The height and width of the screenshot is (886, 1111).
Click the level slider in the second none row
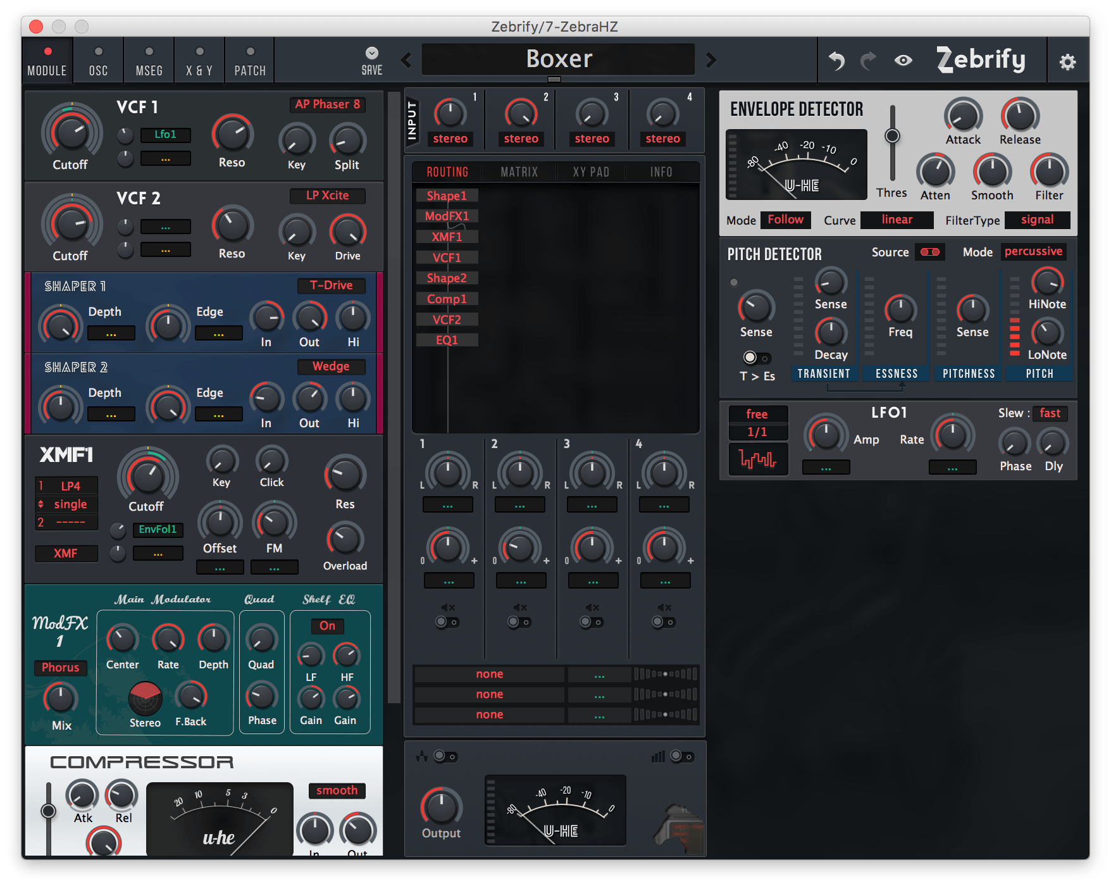[665, 694]
